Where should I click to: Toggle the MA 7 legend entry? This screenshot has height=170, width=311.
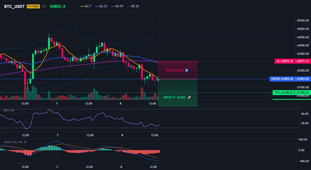click(86, 6)
